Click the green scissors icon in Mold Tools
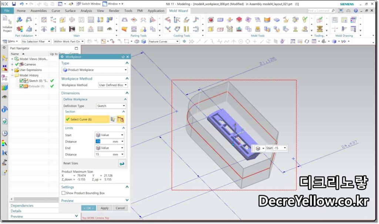This screenshot has height=224, width=379. (305, 20)
